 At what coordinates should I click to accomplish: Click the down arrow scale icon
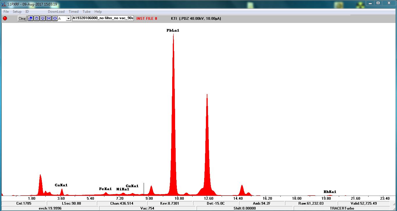pyautogui.click(x=43, y=18)
